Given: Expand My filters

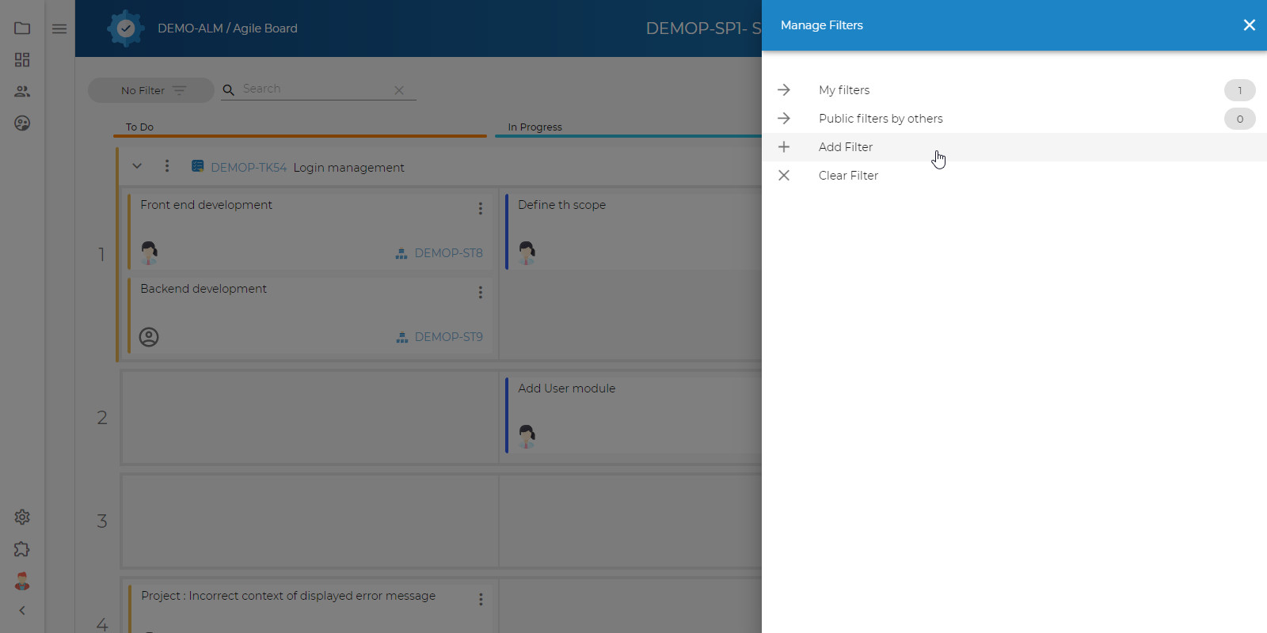Looking at the screenshot, I should coord(1014,90).
